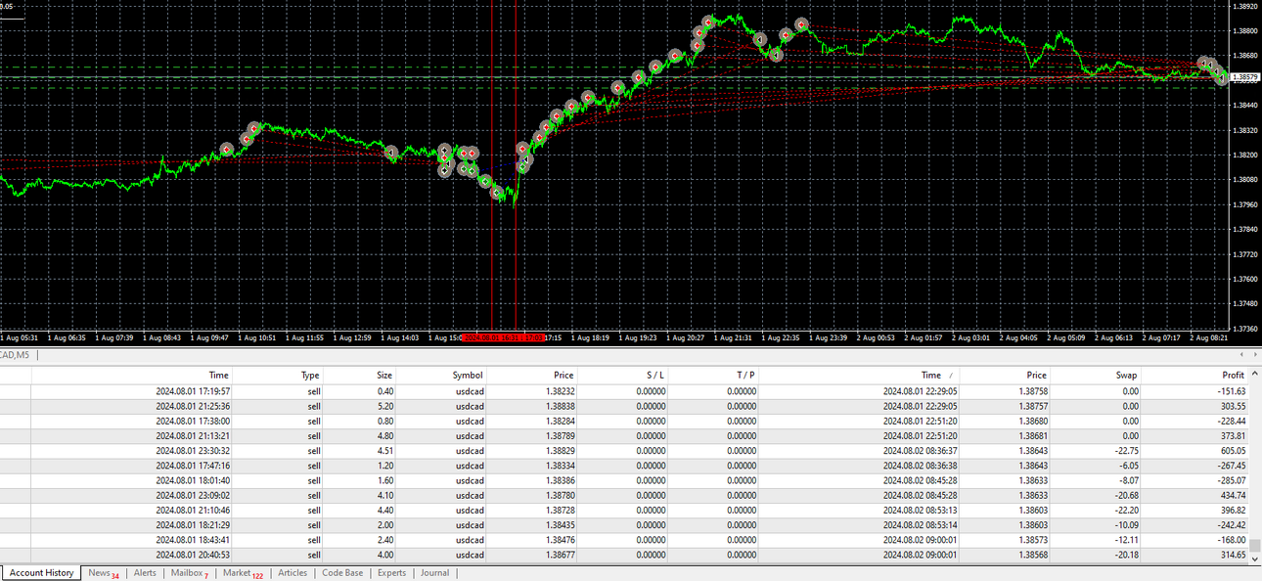Click the size value 4.51

pyautogui.click(x=384, y=451)
